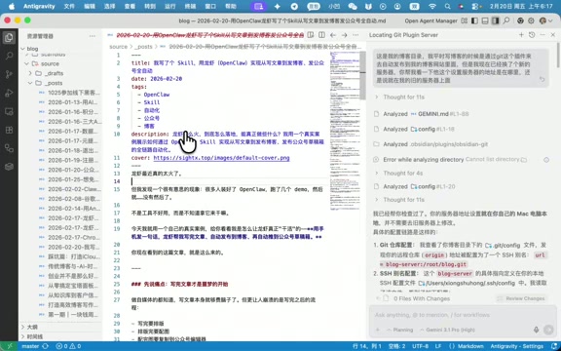This screenshot has height=351, width=561.
Task: Open the account avatar menu
Action: tap(543, 20)
